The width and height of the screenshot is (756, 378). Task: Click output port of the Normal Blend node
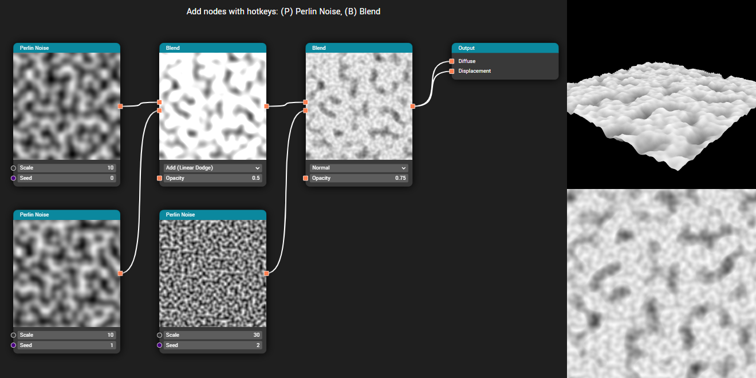412,106
